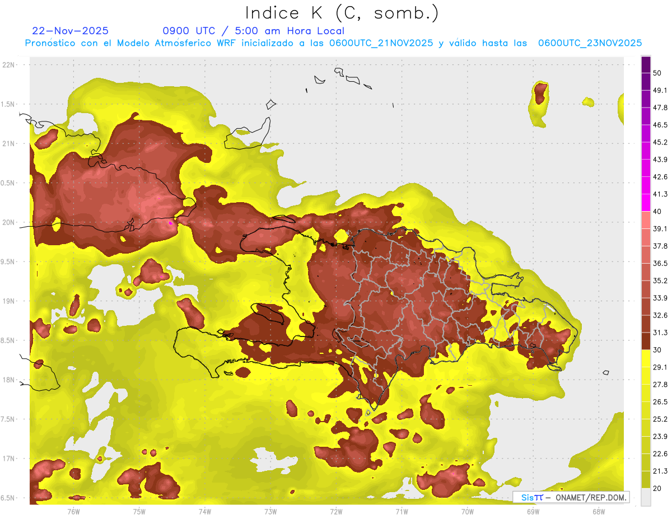Click "Pronostico con el Modelo Atmosferico WRF" text
The width and height of the screenshot is (672, 519).
coord(132,43)
